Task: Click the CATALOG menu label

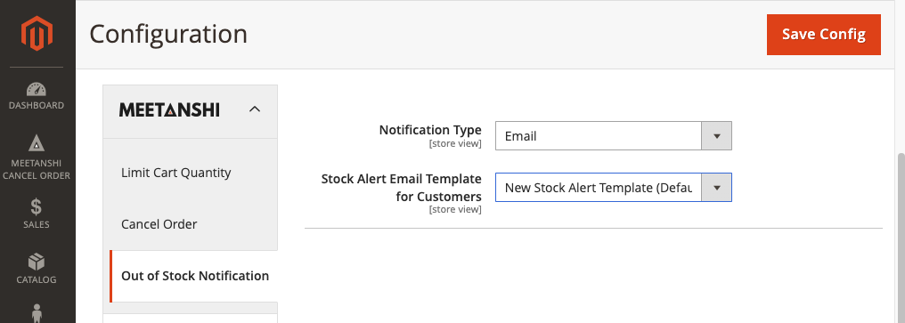Action: 37,280
